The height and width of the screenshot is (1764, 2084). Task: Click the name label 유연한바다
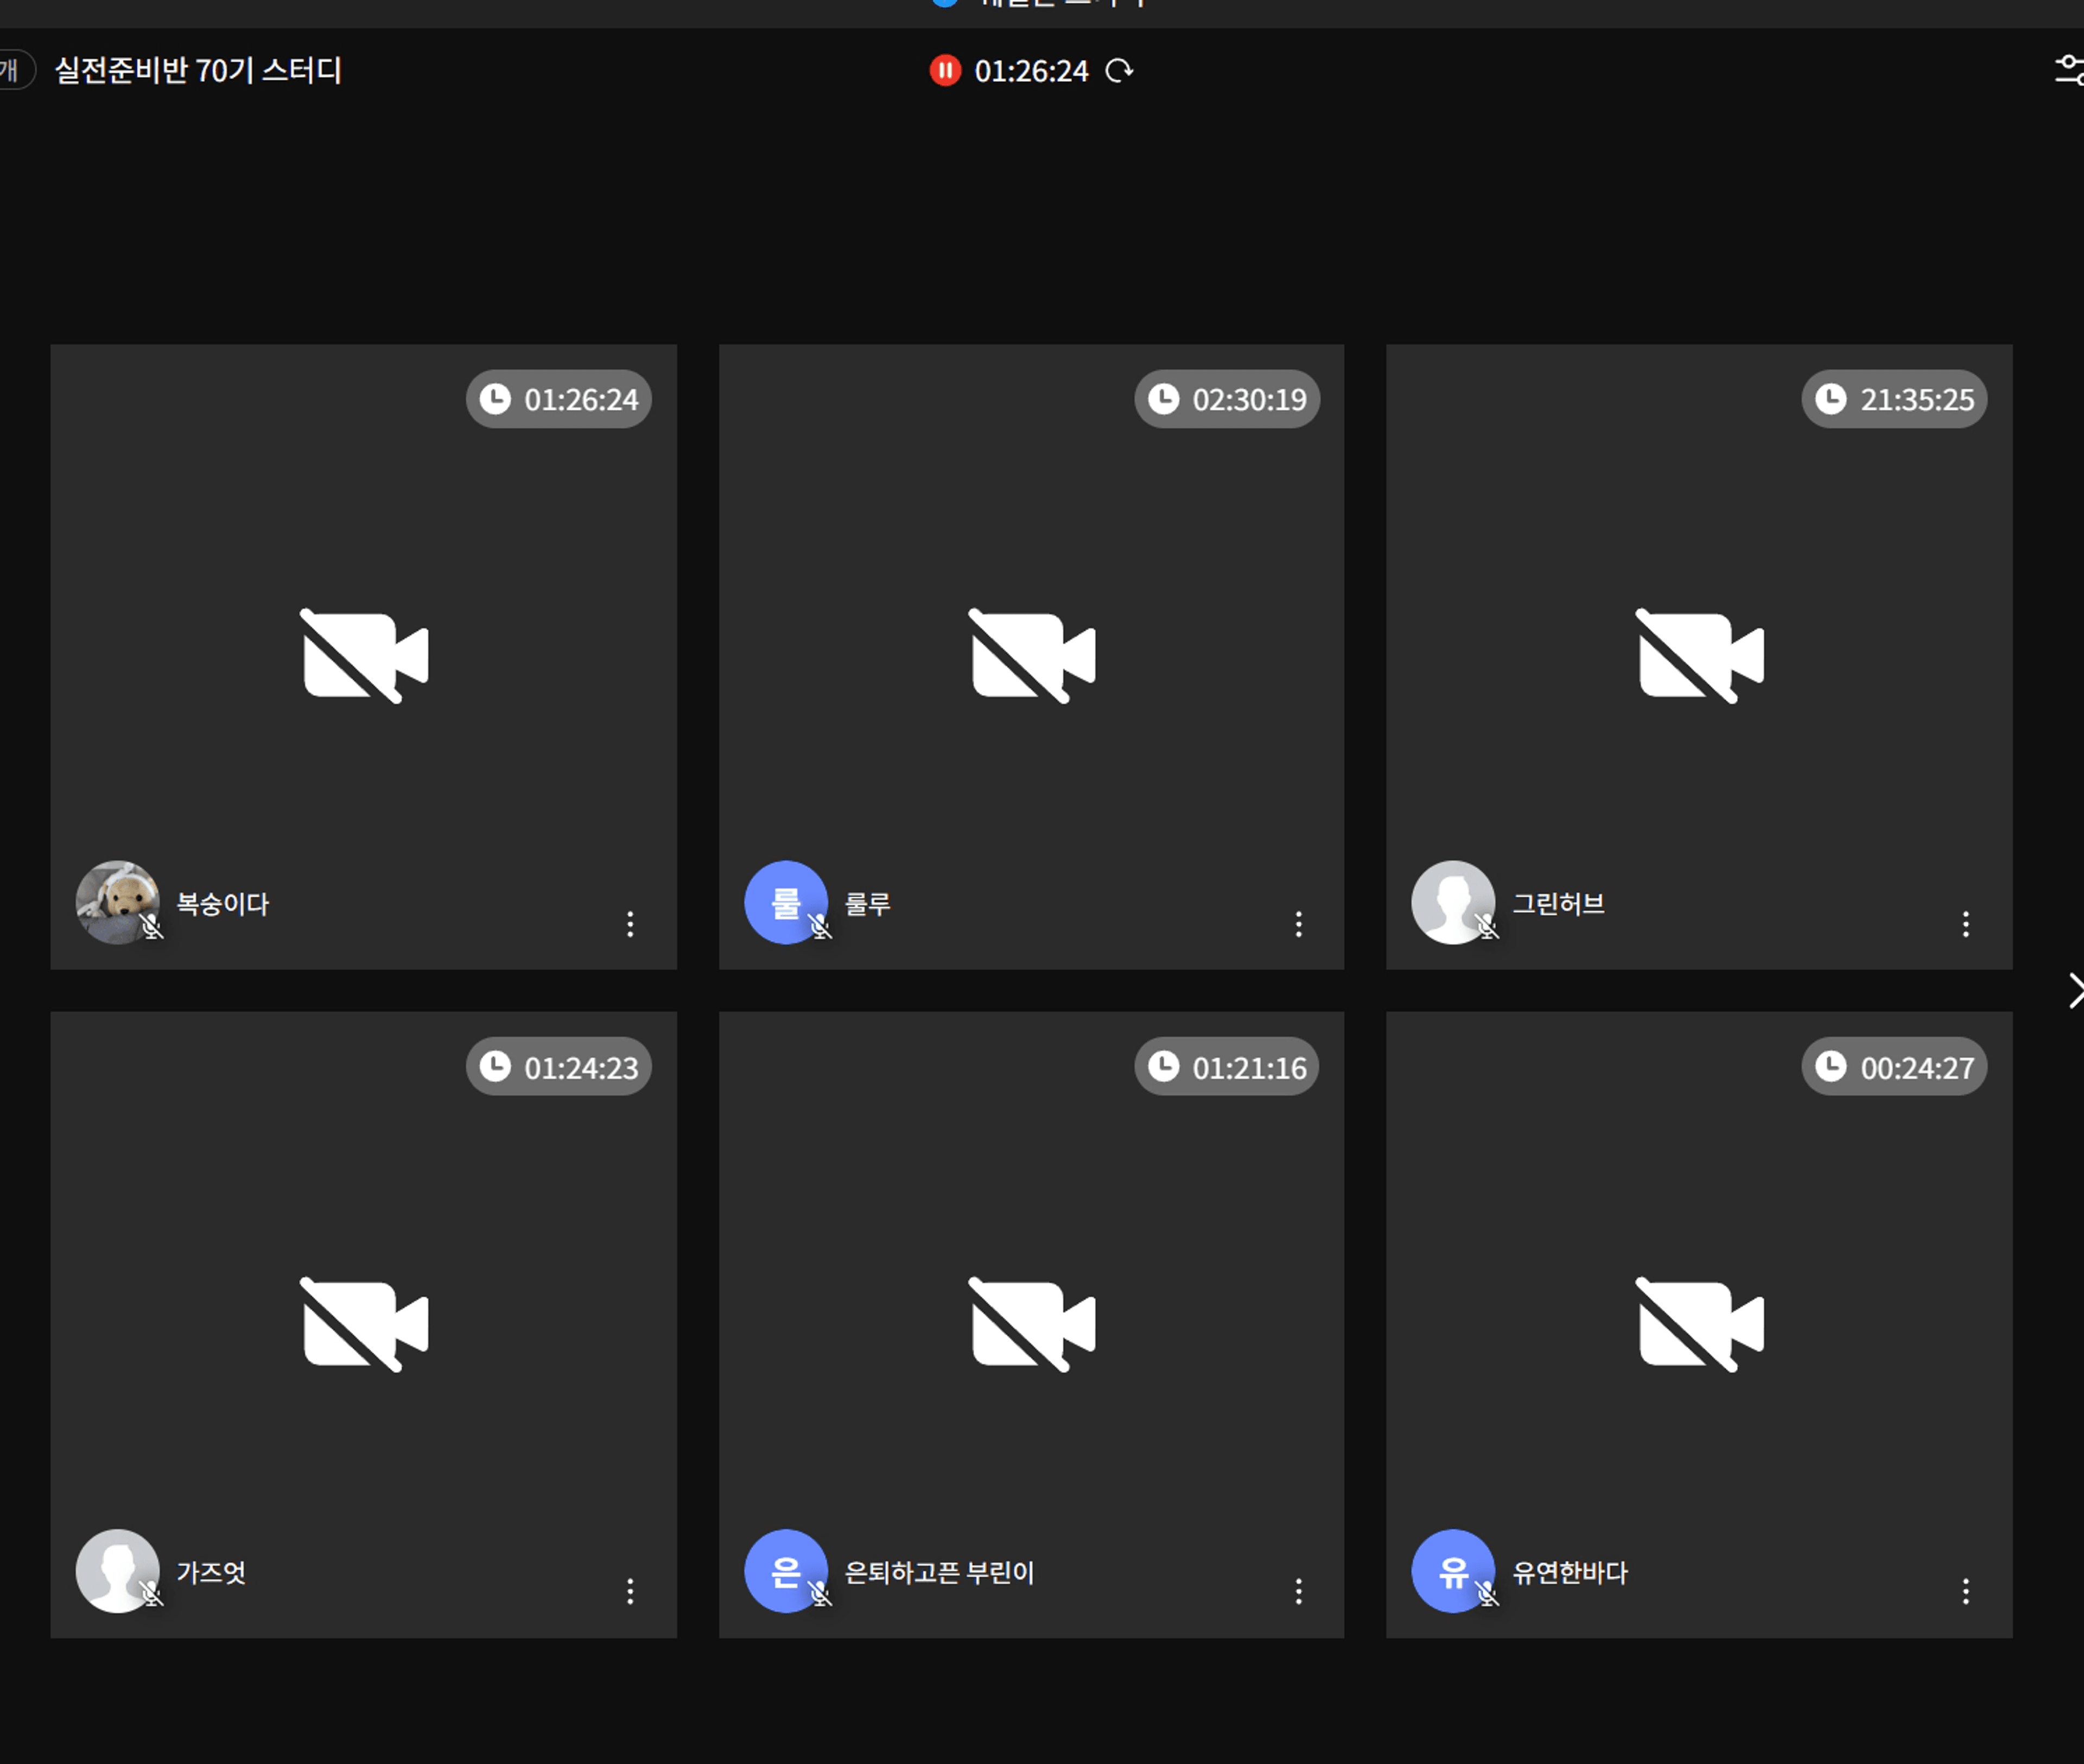1570,1572
